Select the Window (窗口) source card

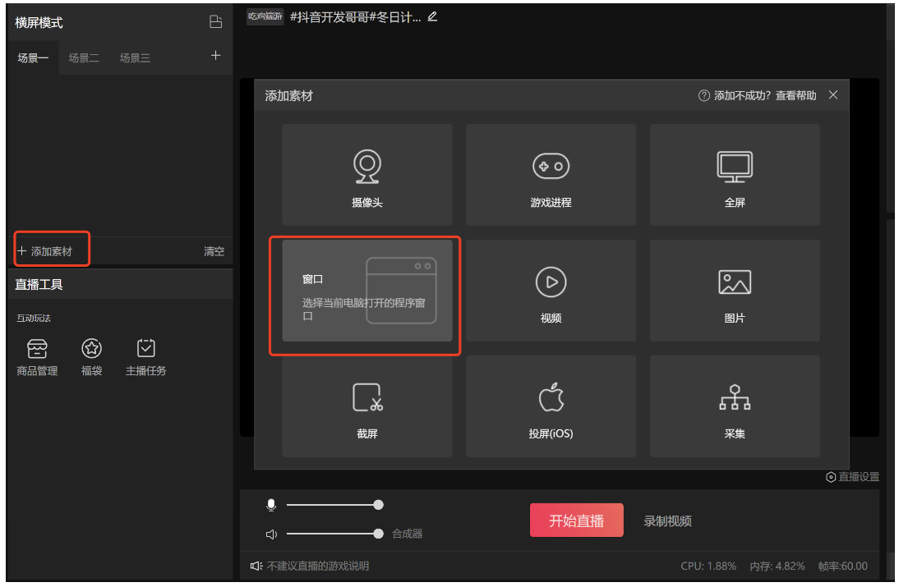click(367, 291)
